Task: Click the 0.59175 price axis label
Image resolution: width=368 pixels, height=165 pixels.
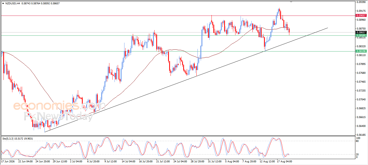Action: 361,11
